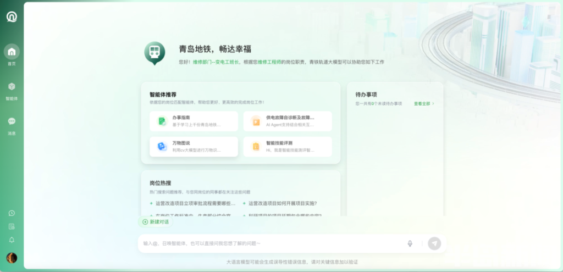The height and width of the screenshot is (272, 563).
Task: Click the 智能体推荐 heading
Action: coord(163,95)
